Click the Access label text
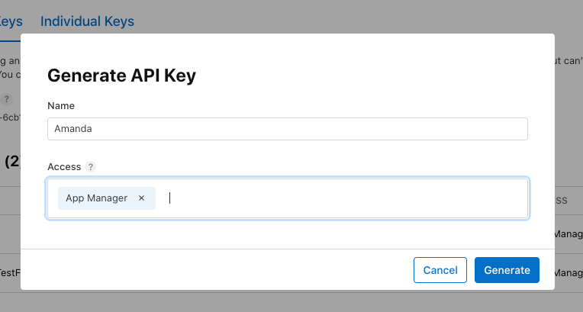 tap(64, 166)
